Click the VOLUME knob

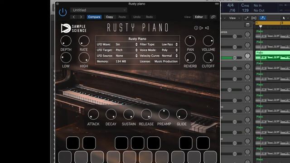(x=208, y=41)
